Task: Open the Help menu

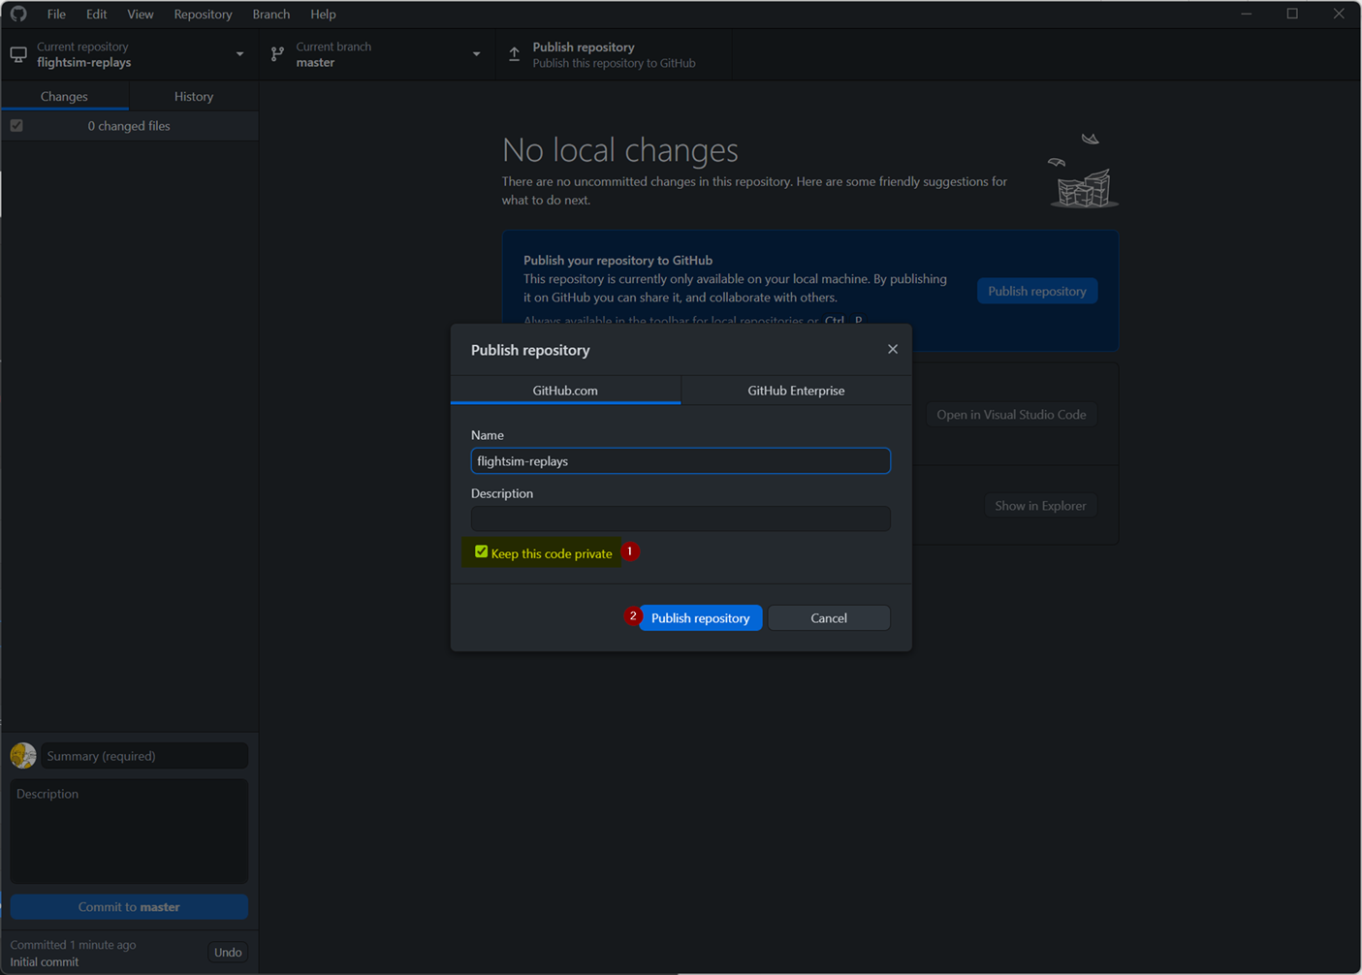Action: pos(323,15)
